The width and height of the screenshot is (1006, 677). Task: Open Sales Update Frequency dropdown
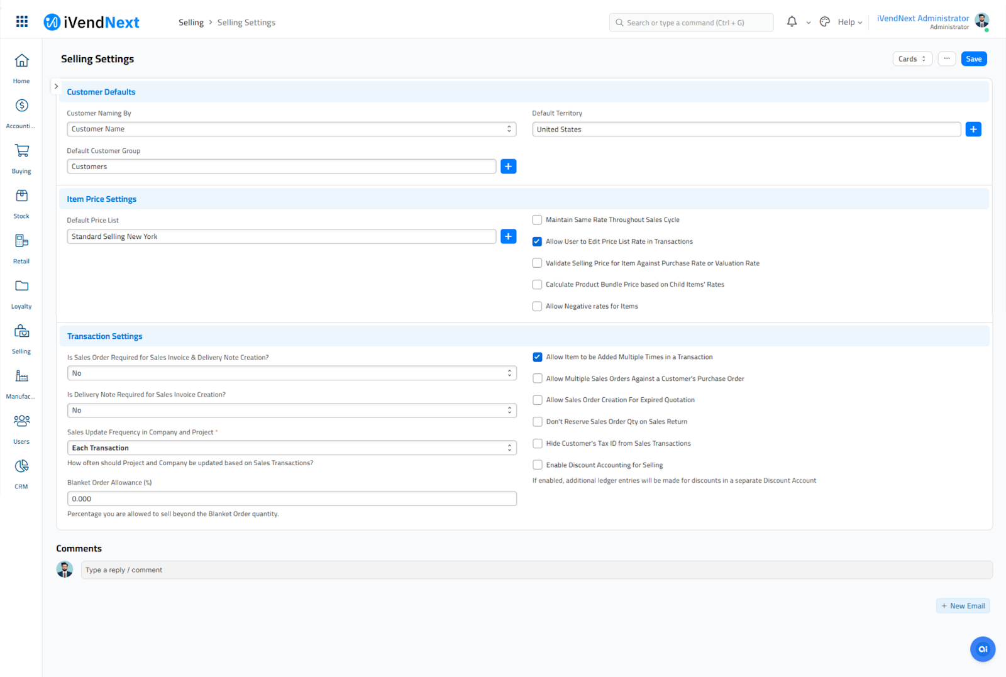pos(291,448)
